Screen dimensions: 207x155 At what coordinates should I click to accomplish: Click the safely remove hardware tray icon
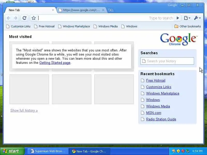point(188,151)
